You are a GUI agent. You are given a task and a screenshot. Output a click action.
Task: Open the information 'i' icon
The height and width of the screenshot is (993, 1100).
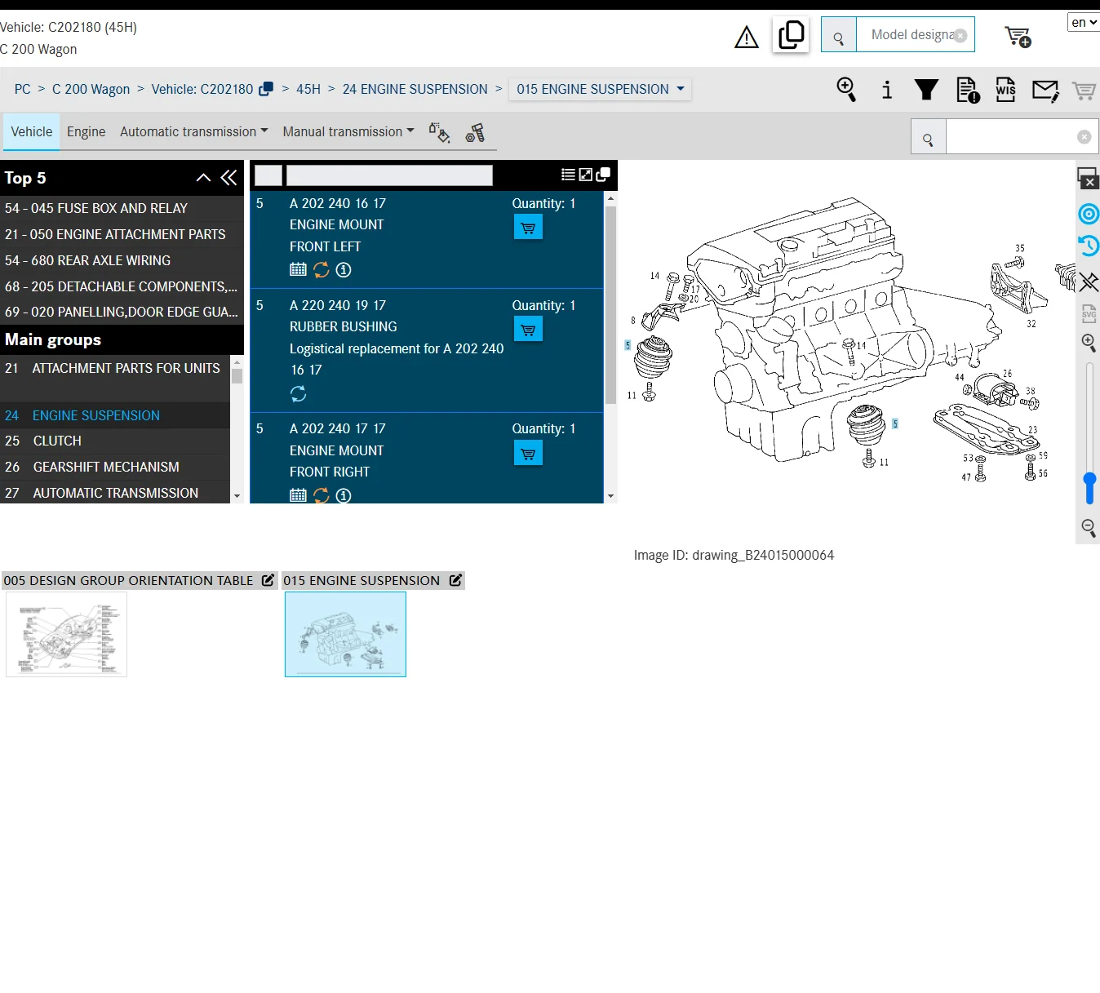coord(887,90)
